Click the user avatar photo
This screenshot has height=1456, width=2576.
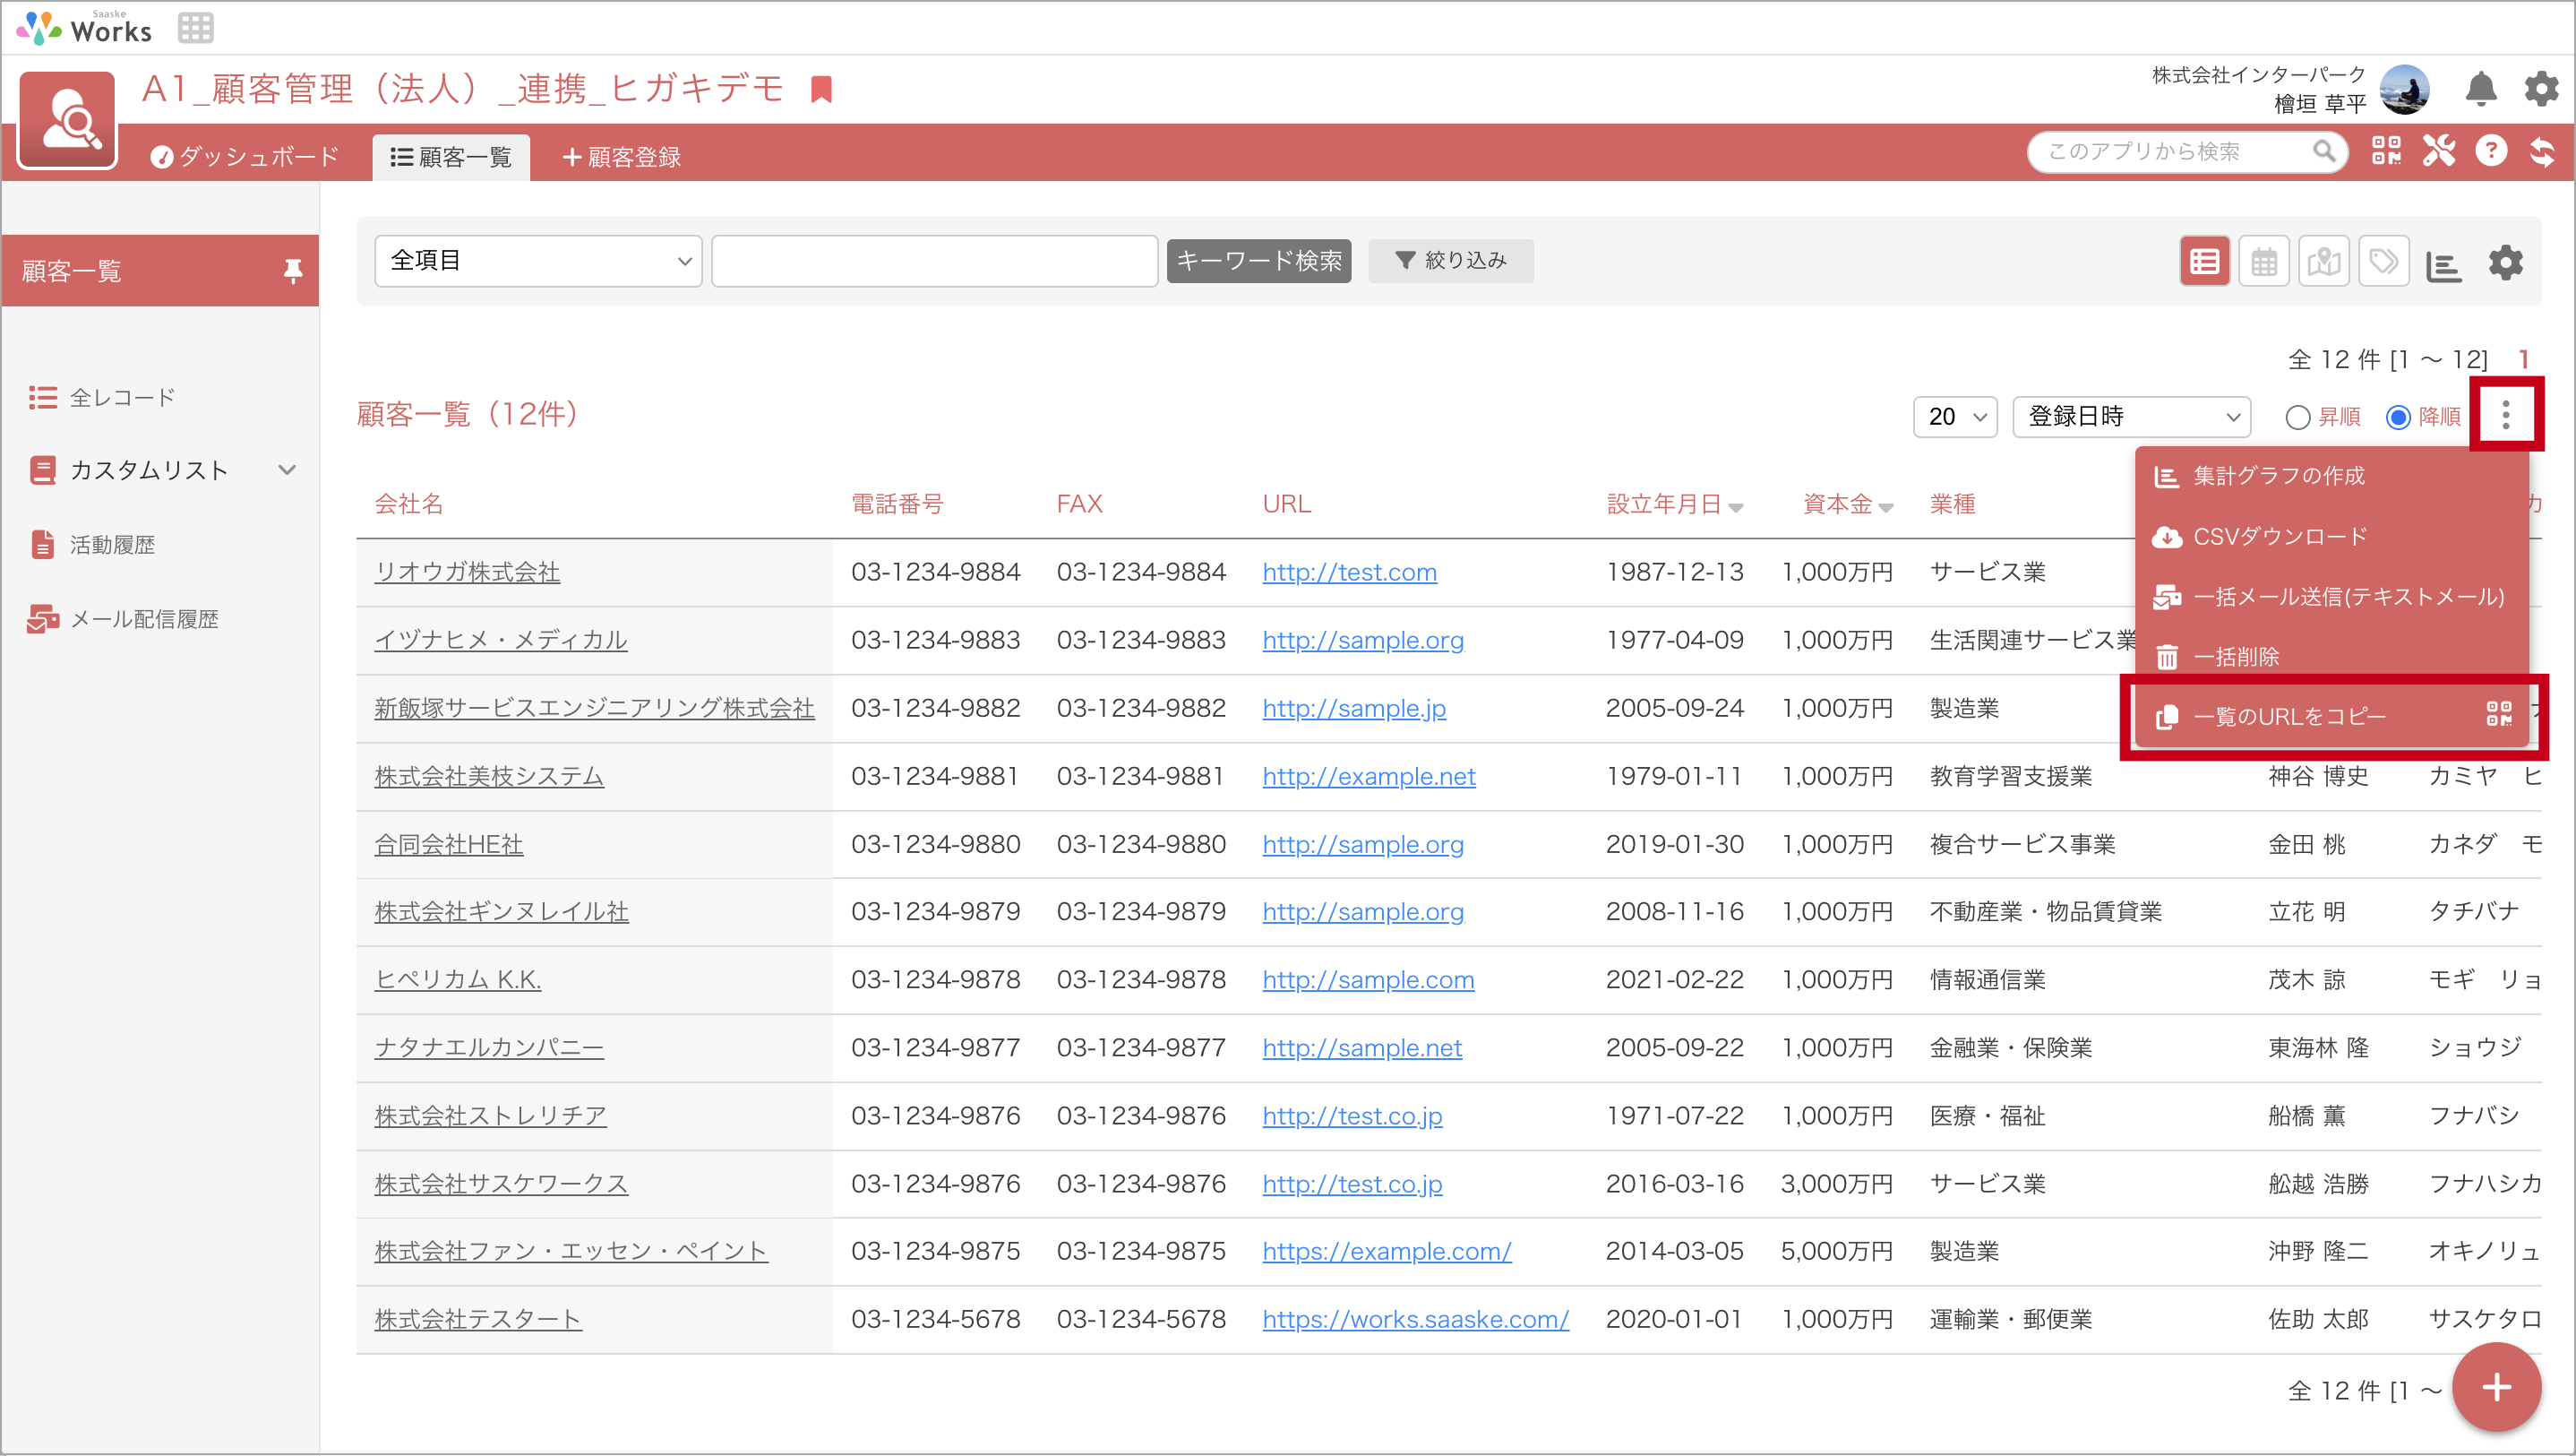2405,89
